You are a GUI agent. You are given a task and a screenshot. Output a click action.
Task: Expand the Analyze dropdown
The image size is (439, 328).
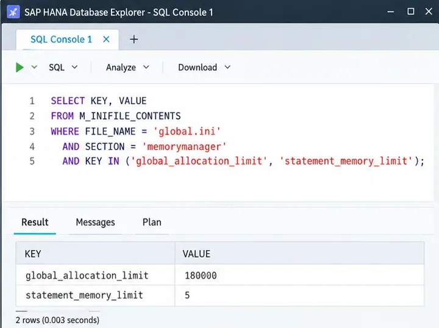tap(127, 68)
